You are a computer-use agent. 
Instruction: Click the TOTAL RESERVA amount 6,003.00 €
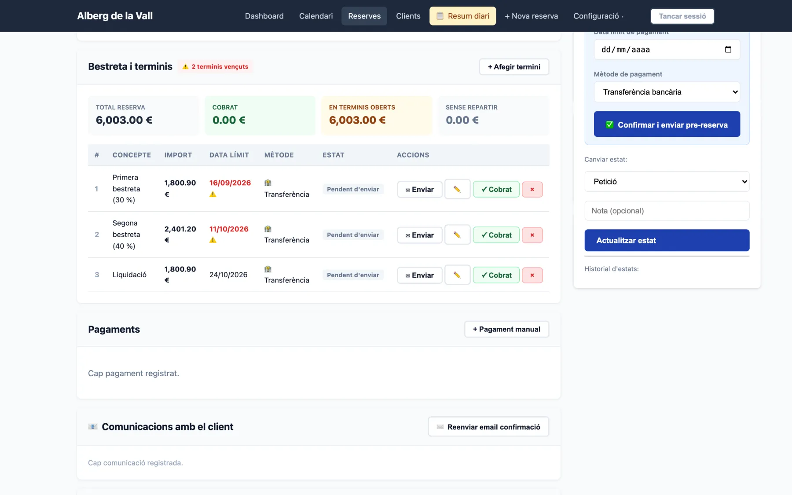pos(124,120)
